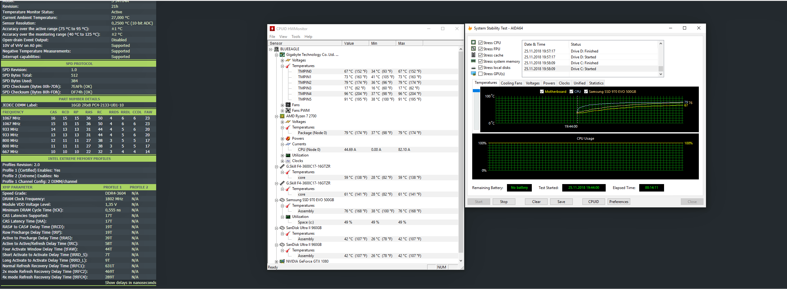Uncheck the Stress FPU checkbox
Viewport: 787px width, 289px height.
pos(480,49)
